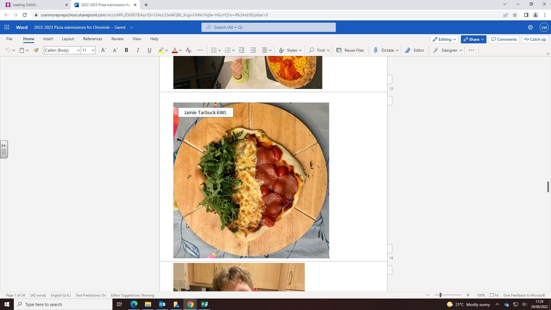Expand the font size 11 dropdown
Viewport: 551px width, 310px height.
93,50
